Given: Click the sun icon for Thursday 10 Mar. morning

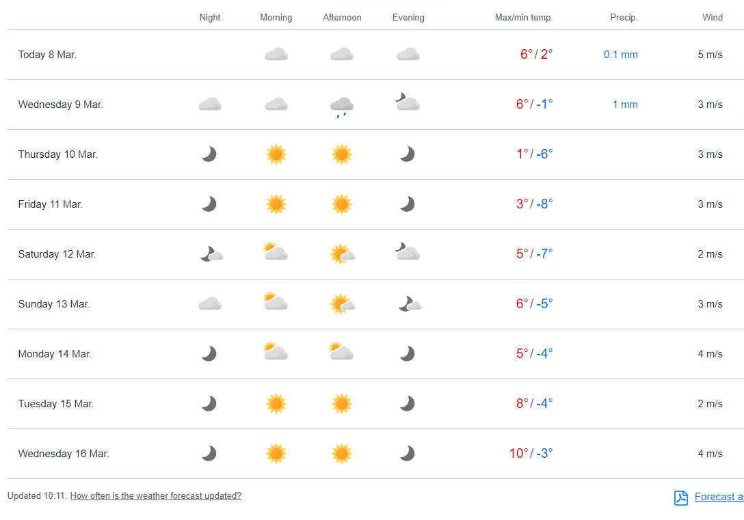Looking at the screenshot, I should pyautogui.click(x=276, y=154).
